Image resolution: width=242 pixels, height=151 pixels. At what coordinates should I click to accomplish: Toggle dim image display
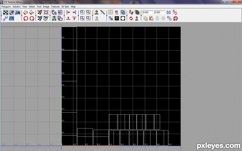97,19
